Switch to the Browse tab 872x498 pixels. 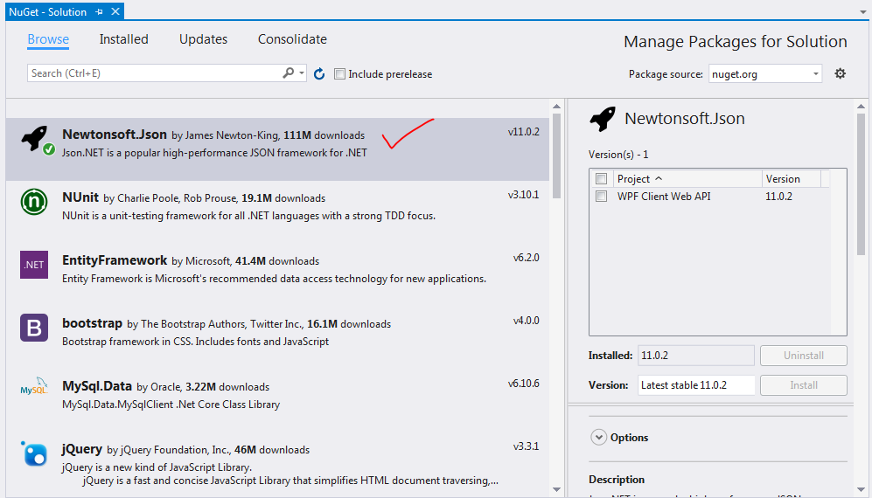[x=48, y=39]
